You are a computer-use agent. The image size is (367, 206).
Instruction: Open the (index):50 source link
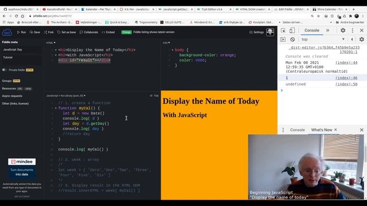click(x=346, y=84)
